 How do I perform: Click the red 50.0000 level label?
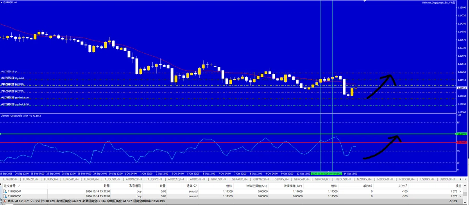point(462,142)
